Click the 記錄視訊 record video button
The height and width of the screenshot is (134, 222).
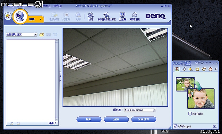(144, 119)
